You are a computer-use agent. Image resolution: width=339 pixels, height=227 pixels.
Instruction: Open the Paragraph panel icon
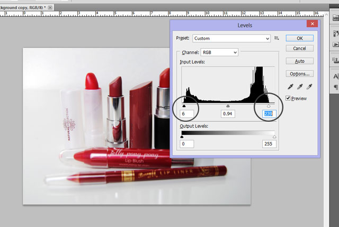pyautogui.click(x=336, y=87)
